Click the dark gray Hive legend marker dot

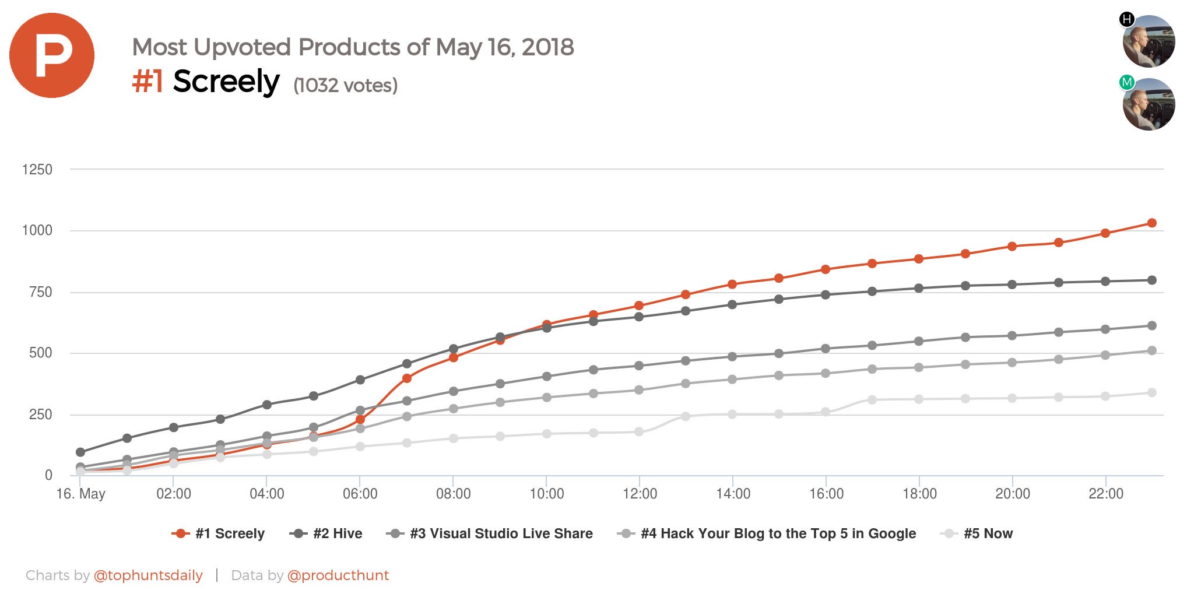[299, 533]
